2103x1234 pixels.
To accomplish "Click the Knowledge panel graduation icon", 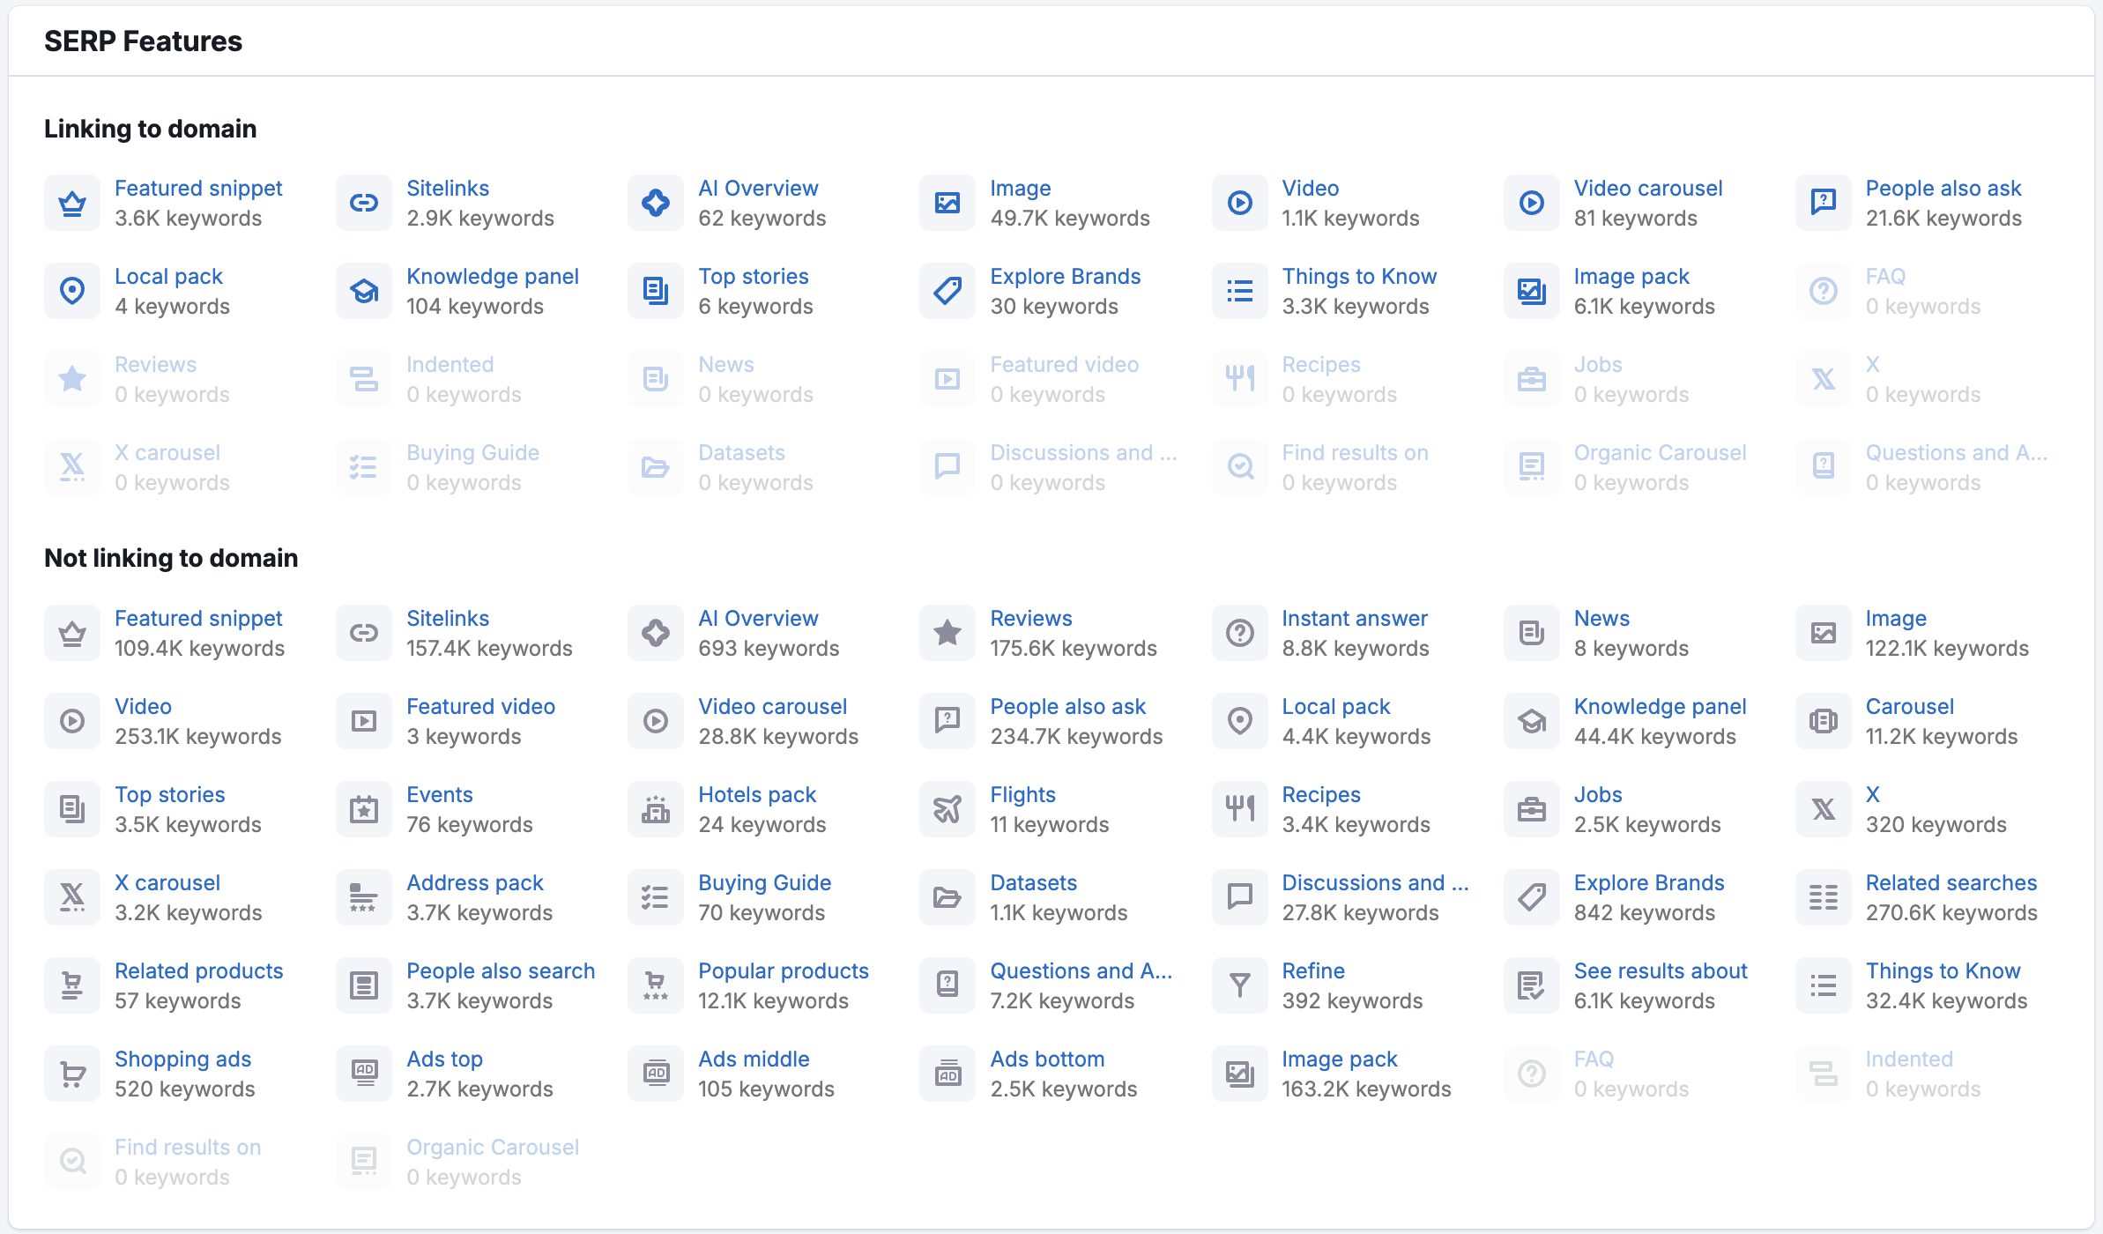I will pos(366,289).
